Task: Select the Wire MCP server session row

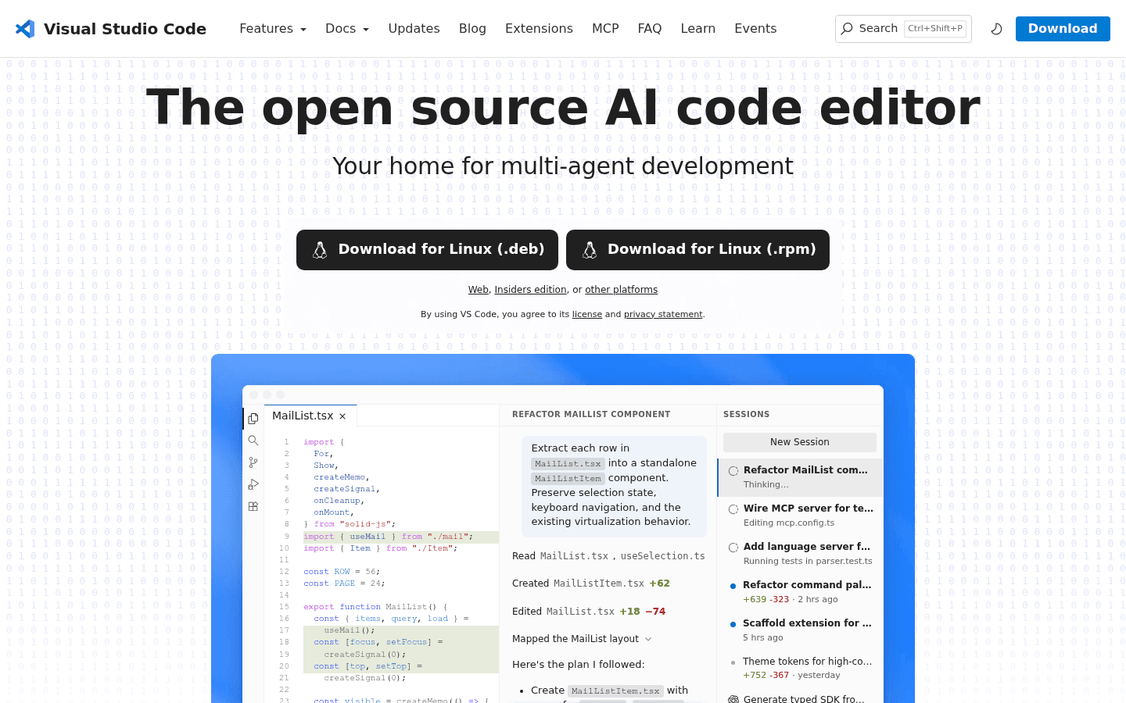Action: point(801,516)
